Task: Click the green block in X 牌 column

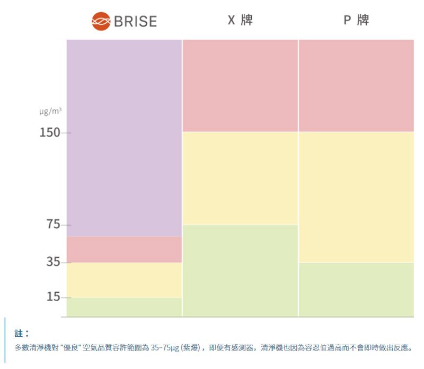Action: (x=240, y=271)
